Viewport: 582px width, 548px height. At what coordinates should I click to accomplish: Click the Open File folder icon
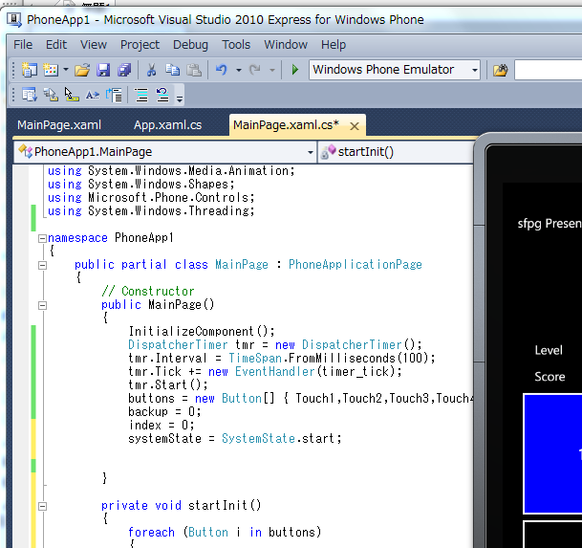82,70
